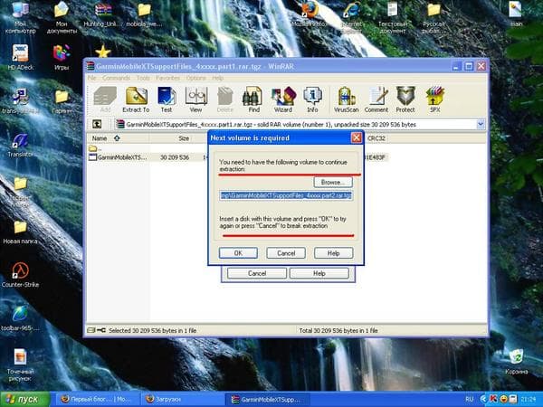Open the Favorites menu
This screenshot has width=543, height=407.
click(167, 78)
